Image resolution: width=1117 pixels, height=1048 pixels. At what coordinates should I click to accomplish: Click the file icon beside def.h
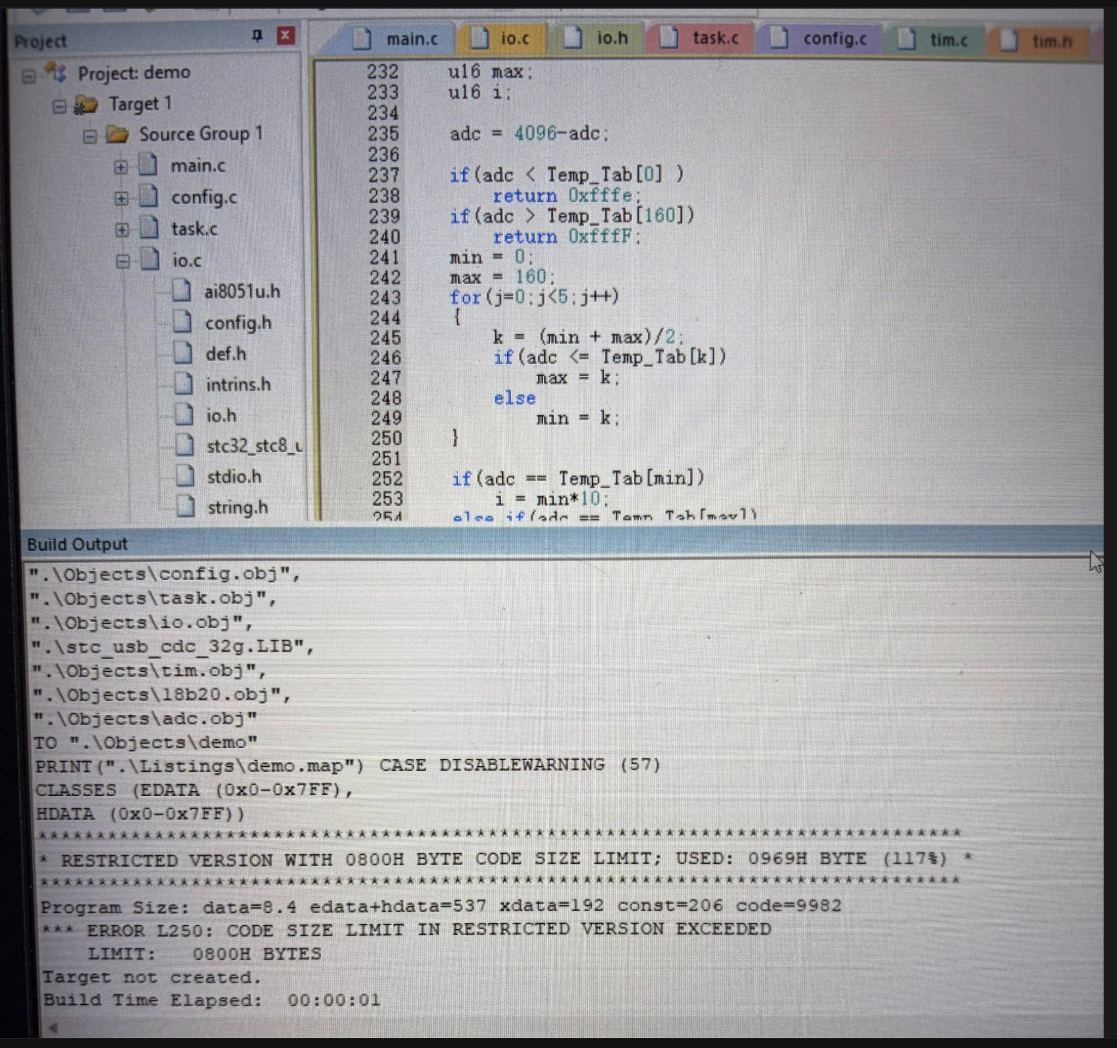point(182,354)
